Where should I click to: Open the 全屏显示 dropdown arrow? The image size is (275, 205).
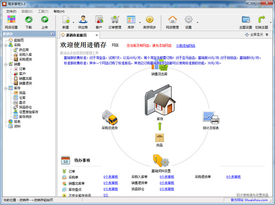[267, 35]
